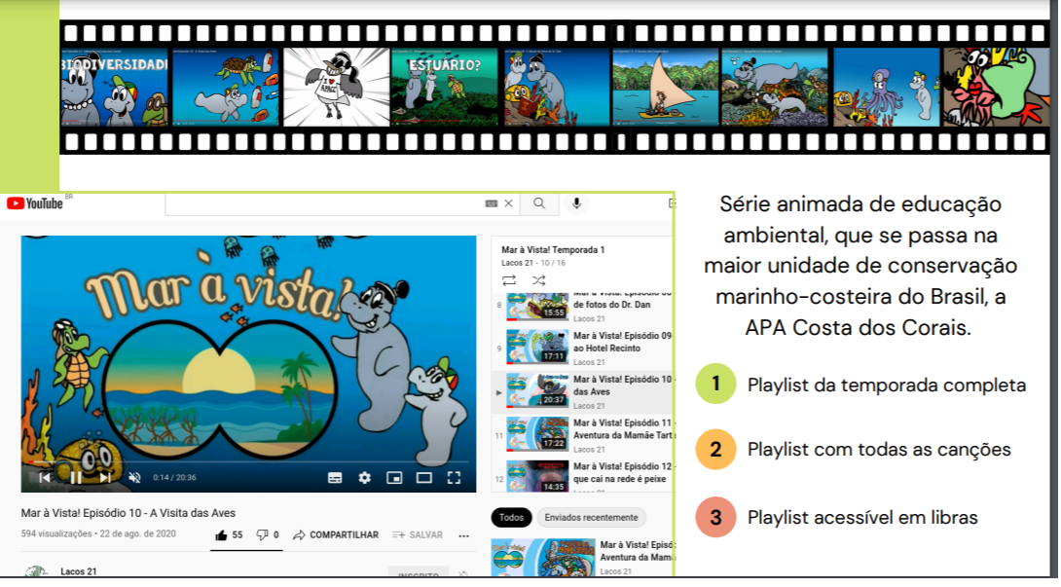The height and width of the screenshot is (587, 1061).
Task: Unmute the video with the speaker icon
Action: [134, 477]
